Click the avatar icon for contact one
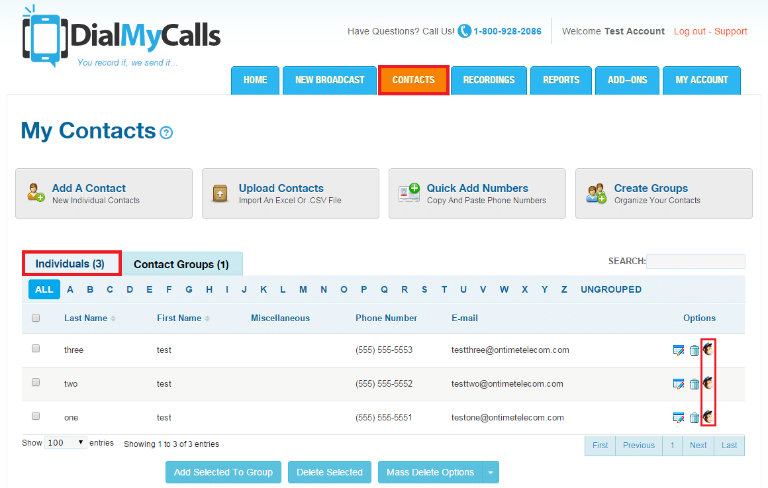768x488 pixels. coord(708,416)
